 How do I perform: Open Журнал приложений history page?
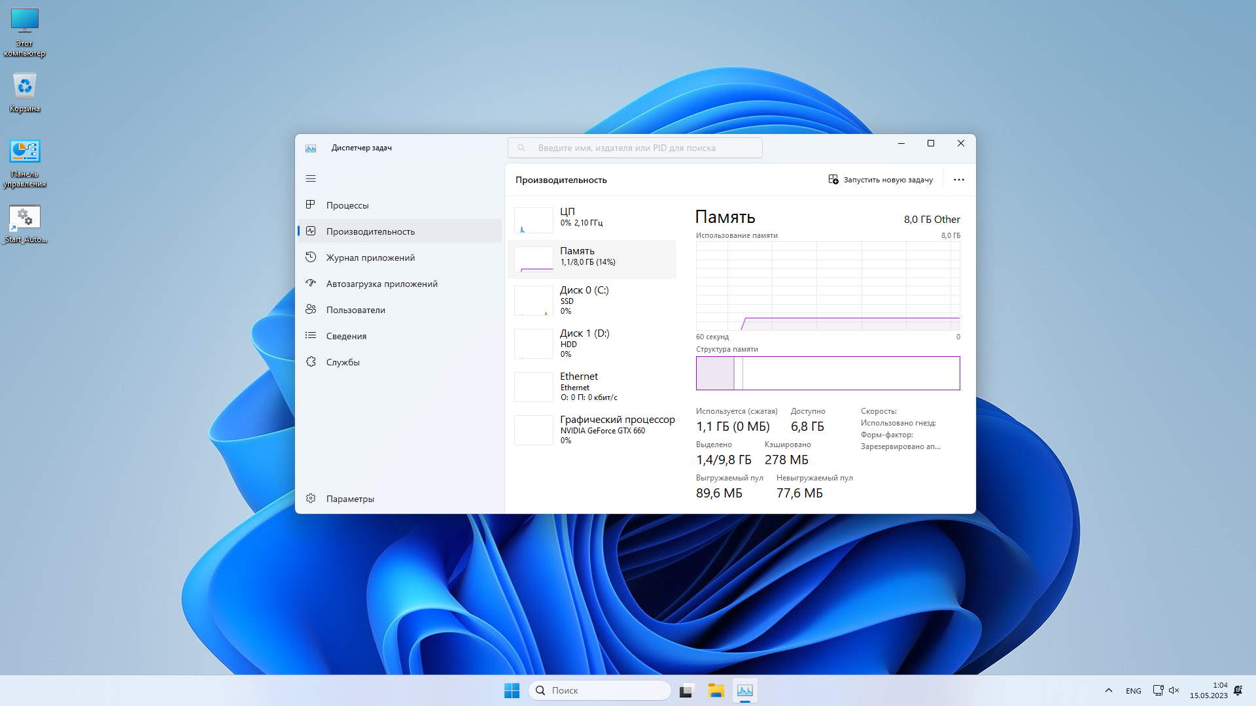click(x=370, y=258)
